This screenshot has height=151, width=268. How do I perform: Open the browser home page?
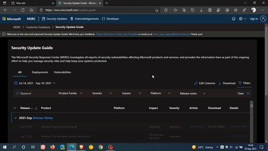tap(31, 10)
